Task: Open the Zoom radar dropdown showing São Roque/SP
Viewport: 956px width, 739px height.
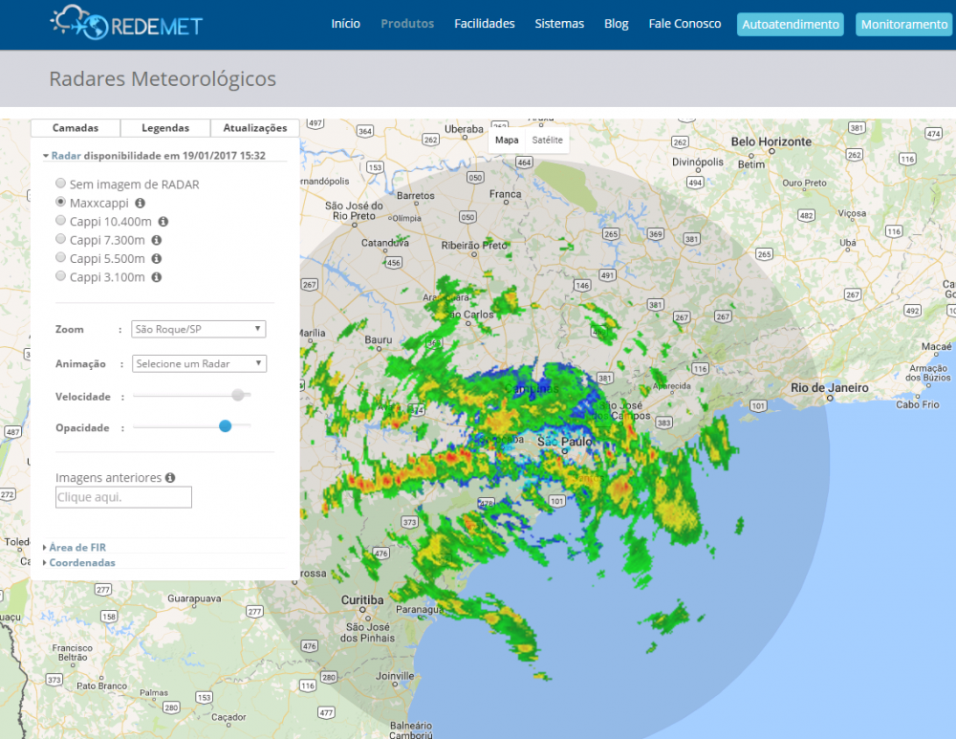Action: [x=198, y=328]
